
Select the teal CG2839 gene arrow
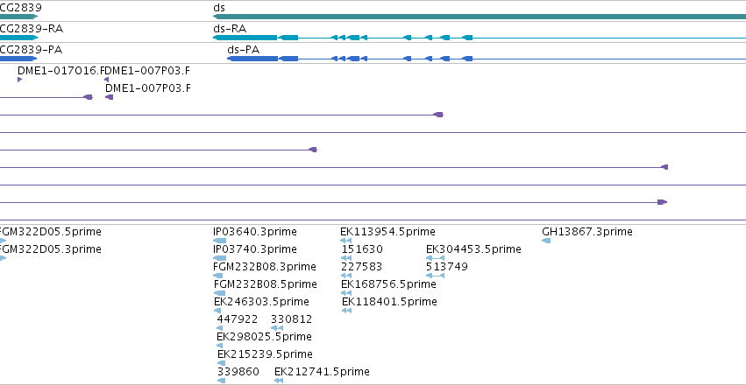[18, 17]
